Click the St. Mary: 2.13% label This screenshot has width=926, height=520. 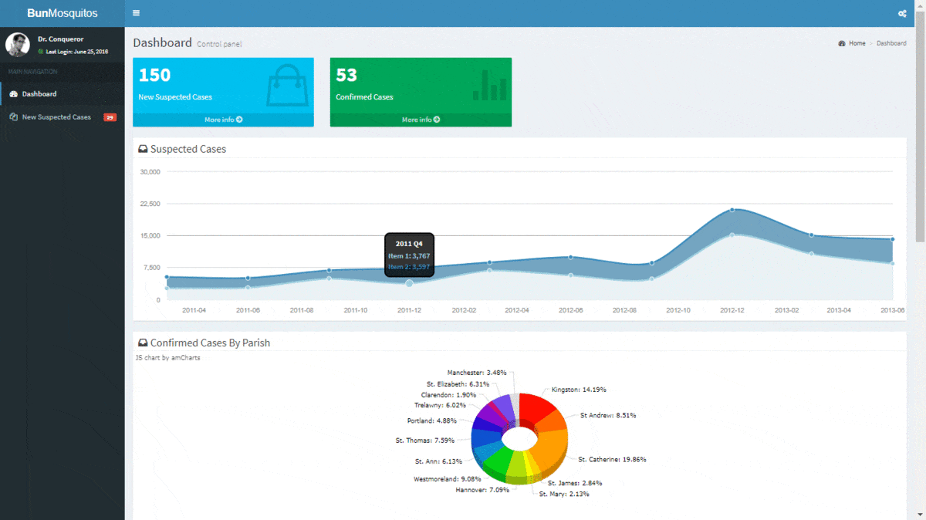point(566,494)
